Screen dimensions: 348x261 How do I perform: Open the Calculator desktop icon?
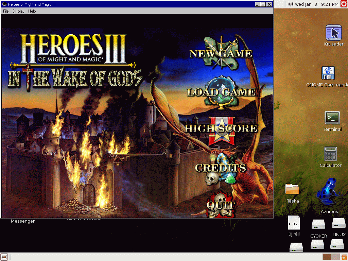[x=330, y=154]
